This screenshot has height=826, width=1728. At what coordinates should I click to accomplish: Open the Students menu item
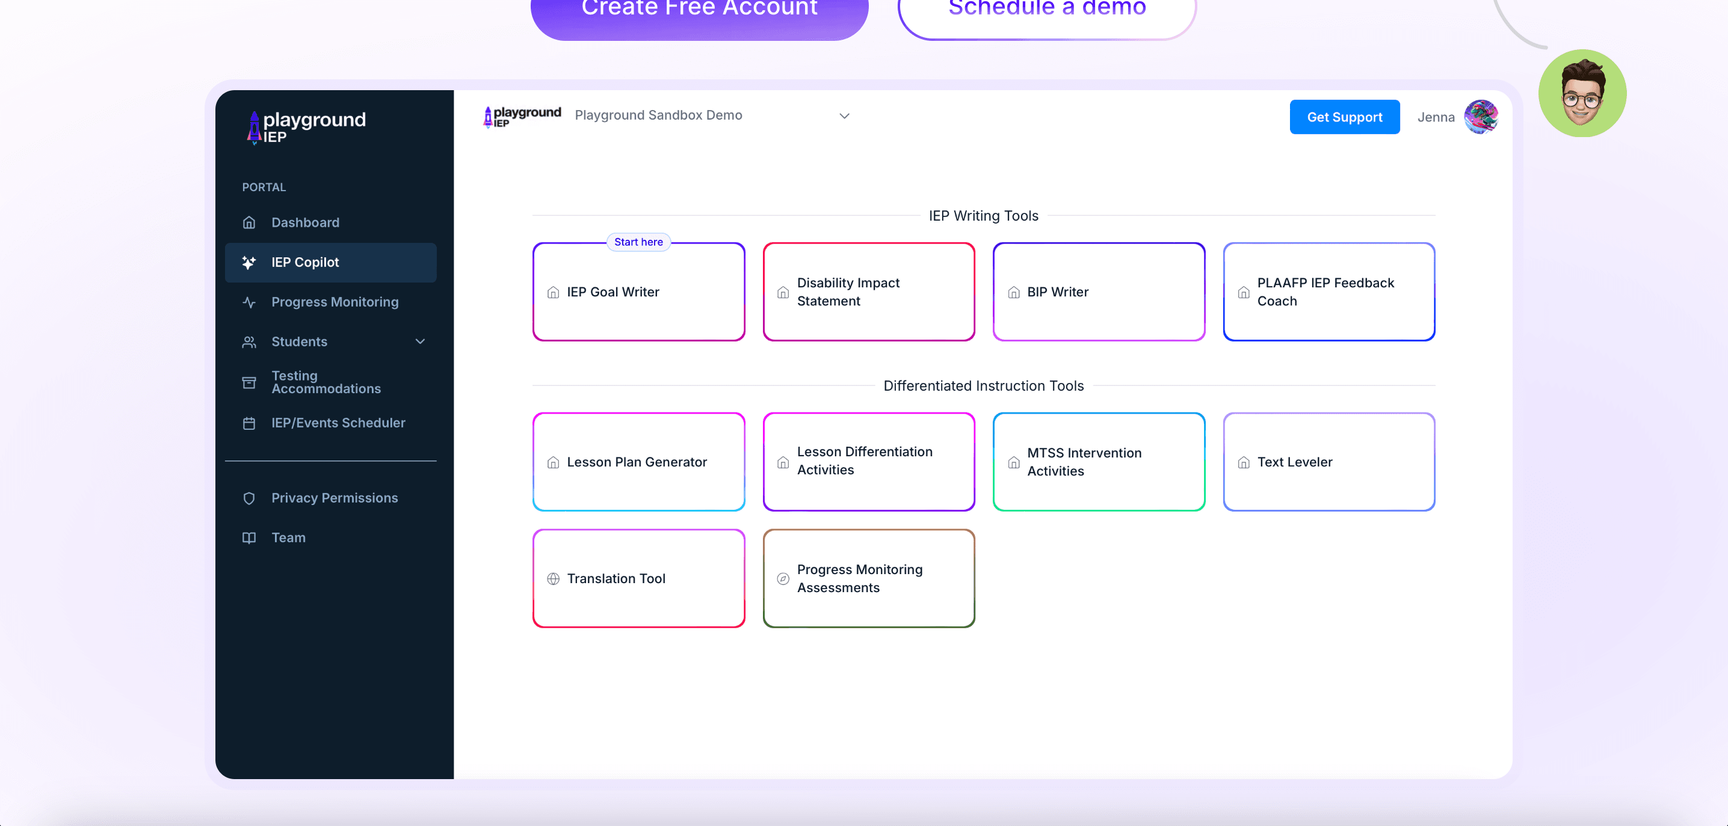(x=299, y=342)
